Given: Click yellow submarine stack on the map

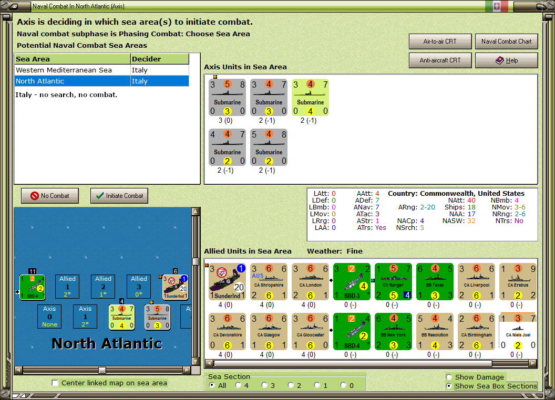Looking at the screenshot, I should click(122, 317).
